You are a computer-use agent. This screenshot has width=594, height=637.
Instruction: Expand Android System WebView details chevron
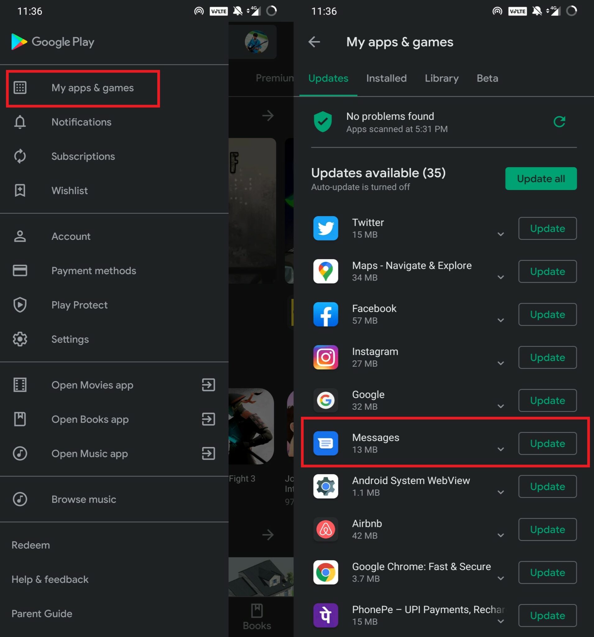coord(501,492)
